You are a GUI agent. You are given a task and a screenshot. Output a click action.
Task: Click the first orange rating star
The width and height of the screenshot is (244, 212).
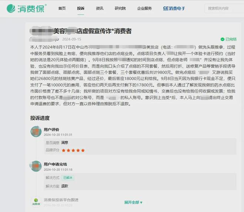click(64, 150)
